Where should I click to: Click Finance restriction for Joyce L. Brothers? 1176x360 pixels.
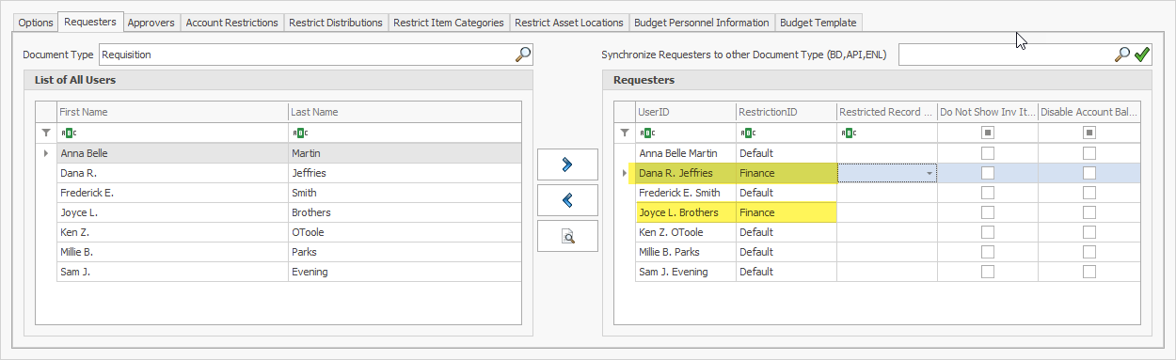click(786, 212)
